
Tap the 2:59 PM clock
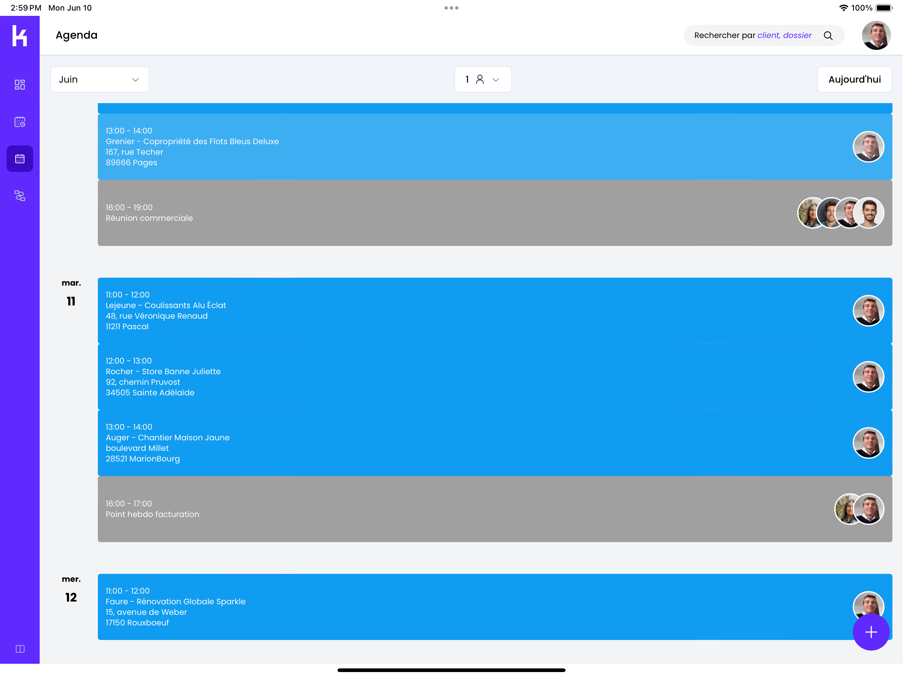(x=26, y=8)
